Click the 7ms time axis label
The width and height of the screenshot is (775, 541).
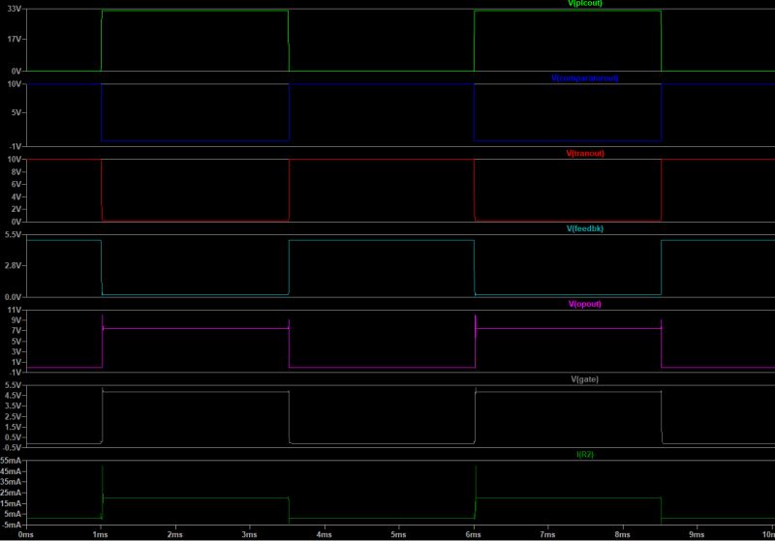(547, 534)
